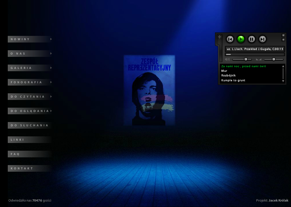
Task: Open the LINKI page
Action: (30, 140)
